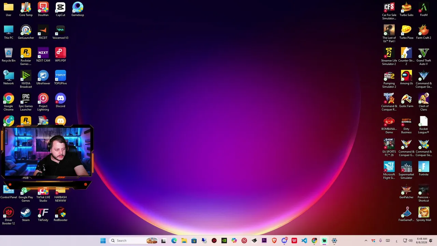Launch Brave browser from the taskbar
Image resolution: width=437 pixels, height=246 pixels.
274,241
